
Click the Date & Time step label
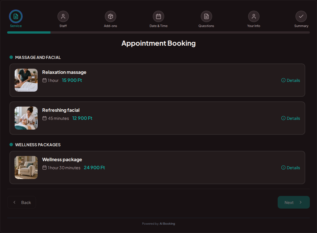point(158,26)
